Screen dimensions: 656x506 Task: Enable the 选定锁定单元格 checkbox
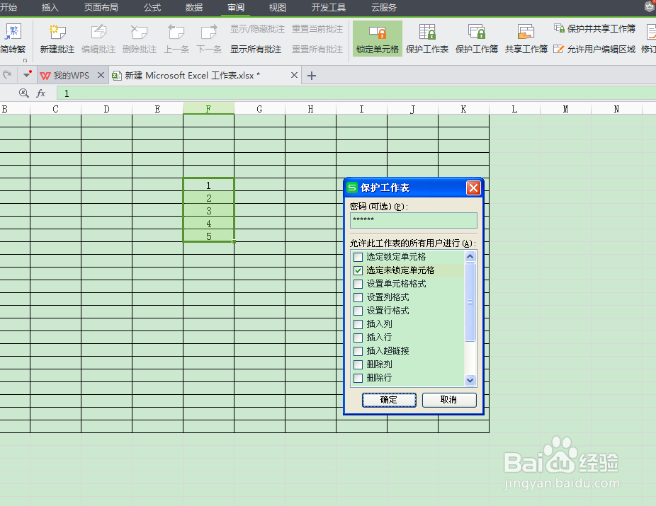358,257
